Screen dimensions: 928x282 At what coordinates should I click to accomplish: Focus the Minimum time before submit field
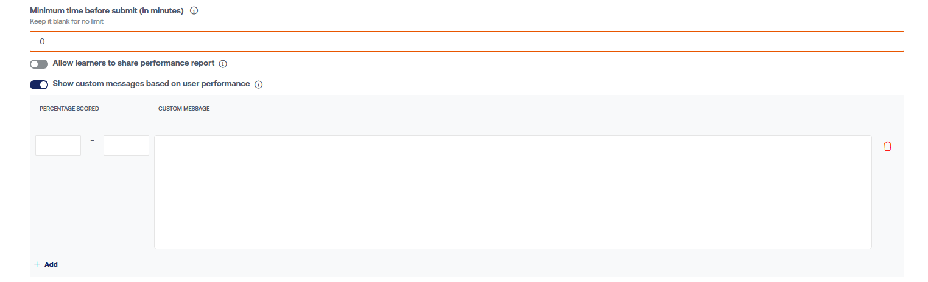point(466,41)
